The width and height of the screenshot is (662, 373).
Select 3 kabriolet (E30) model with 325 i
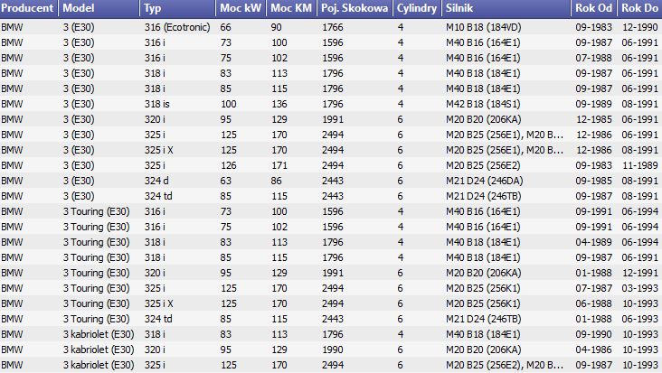coord(99,365)
